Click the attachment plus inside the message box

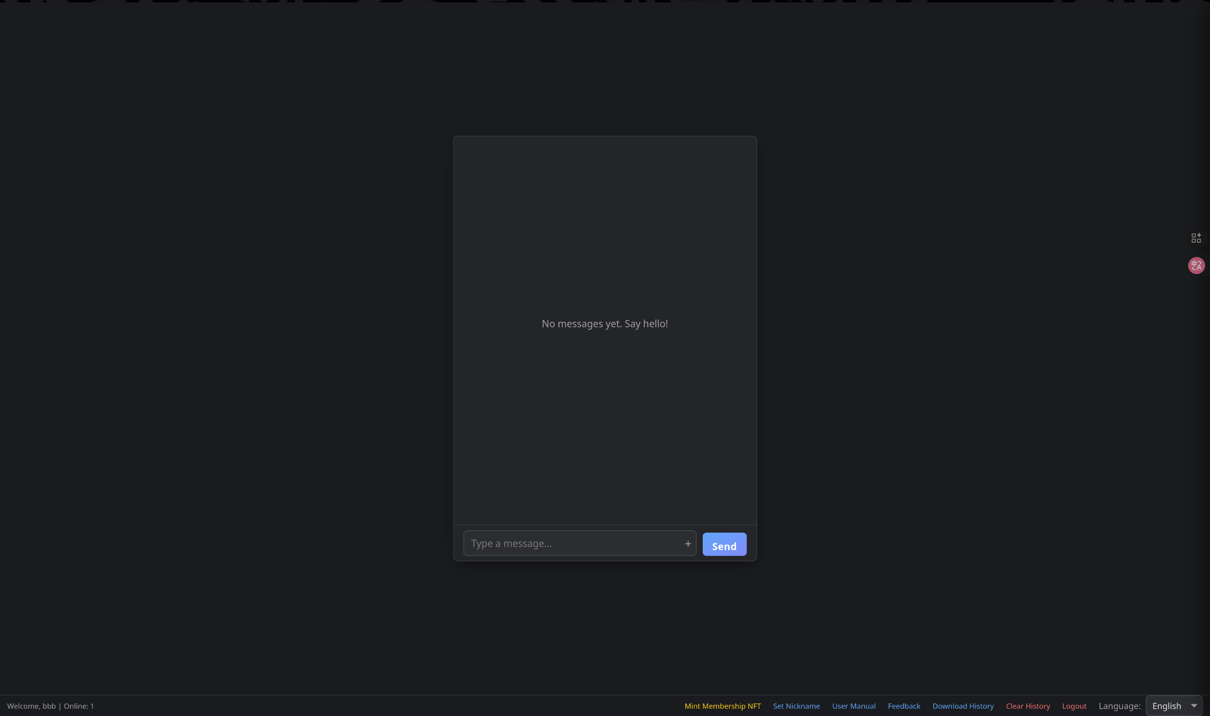pyautogui.click(x=688, y=543)
